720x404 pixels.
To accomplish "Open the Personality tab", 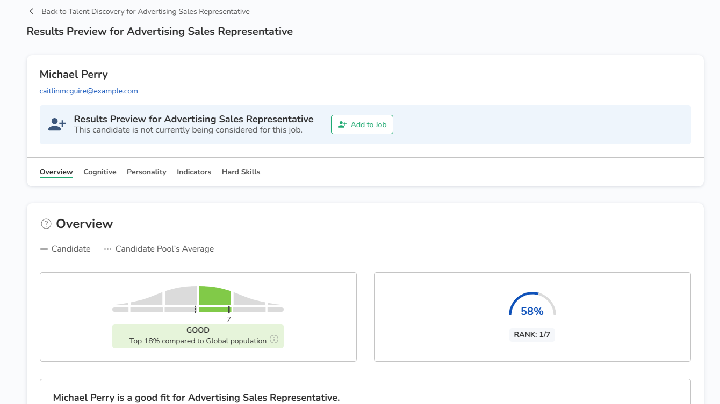I will pos(146,172).
